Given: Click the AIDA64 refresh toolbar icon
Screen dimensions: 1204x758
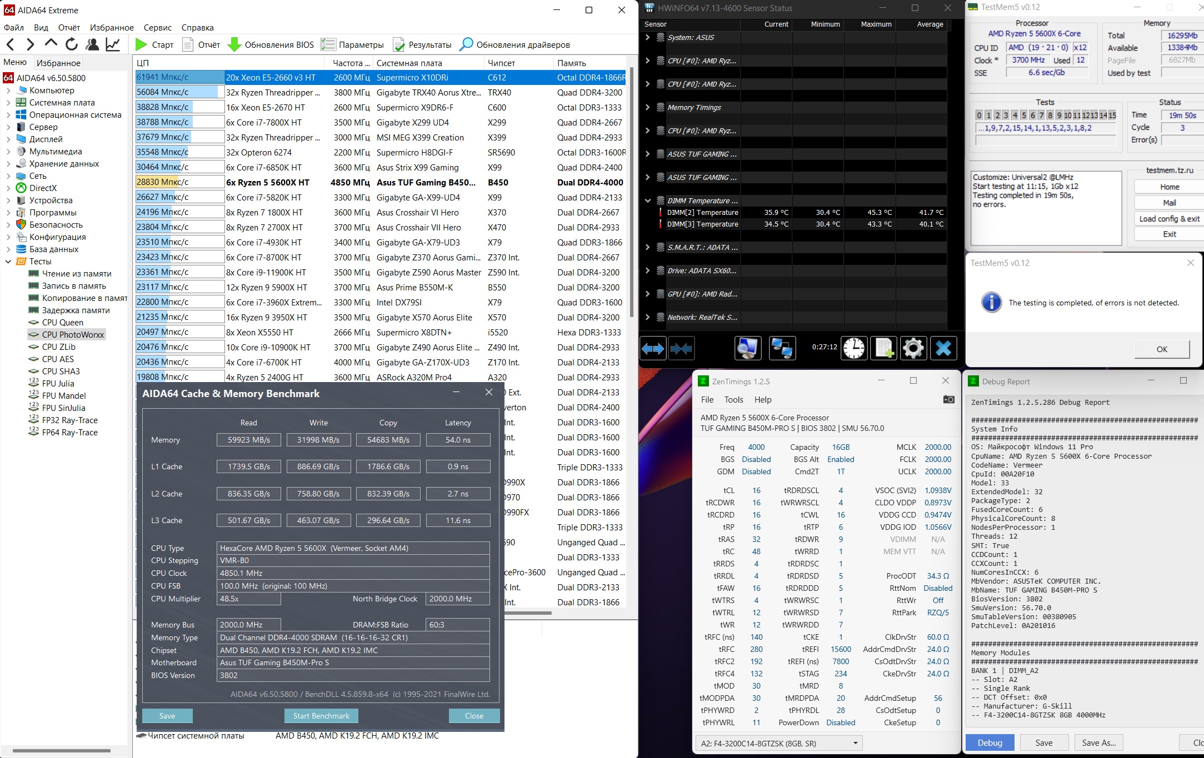Looking at the screenshot, I should (72, 44).
